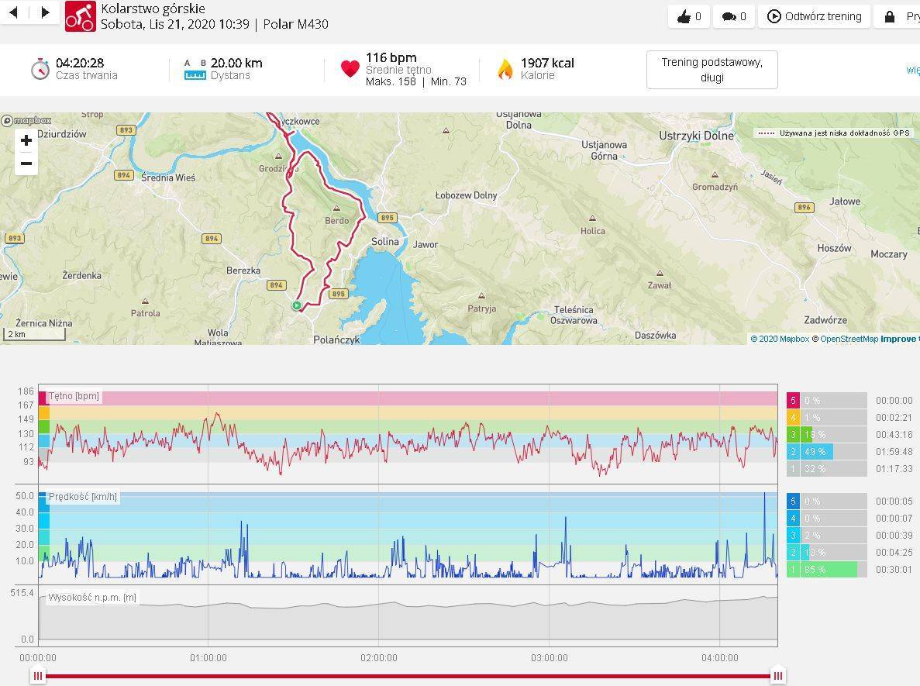Like the training with thumbs-up icon
Screen dimensions: 920x686
(x=689, y=16)
